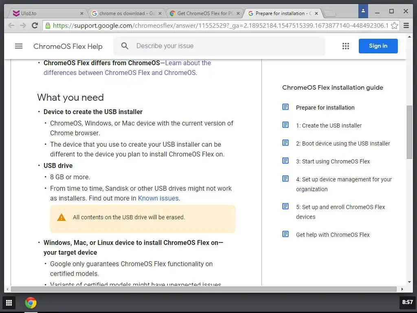Screen dimensions: 417x313
Task: Click the document icon beside Boot device using USB
Action: coord(285,143)
